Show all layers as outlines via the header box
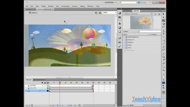Viewport: 190px width, 107px height. click(x=48, y=83)
